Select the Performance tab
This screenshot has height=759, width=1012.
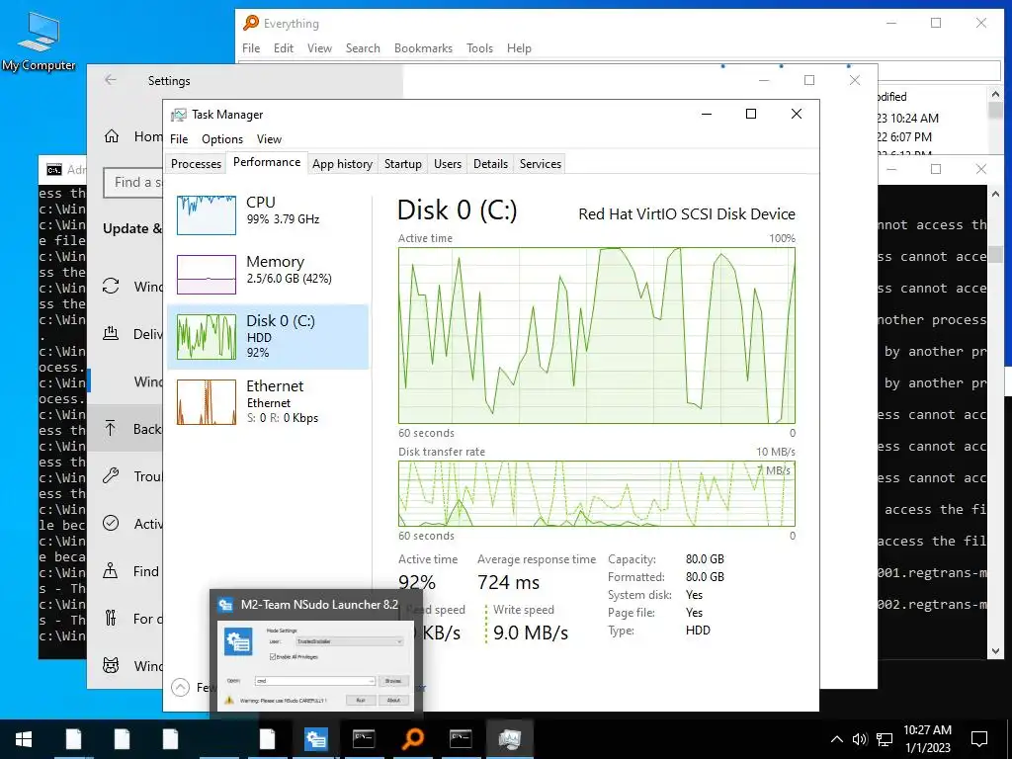267,162
